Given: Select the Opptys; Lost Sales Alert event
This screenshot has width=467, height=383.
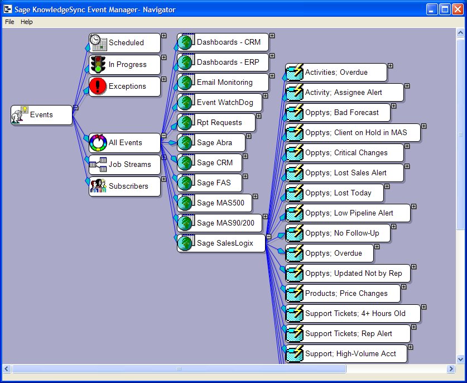Looking at the screenshot, I should 344,173.
